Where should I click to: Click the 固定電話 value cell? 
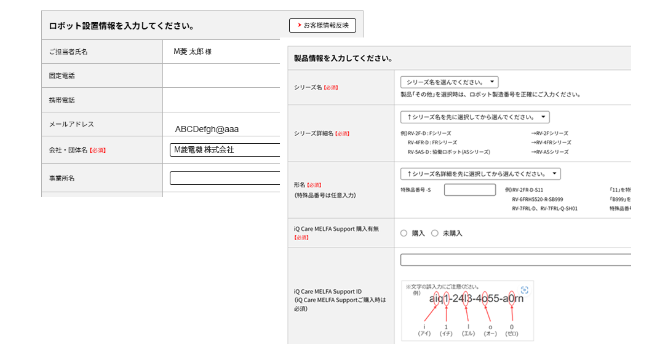click(x=221, y=76)
